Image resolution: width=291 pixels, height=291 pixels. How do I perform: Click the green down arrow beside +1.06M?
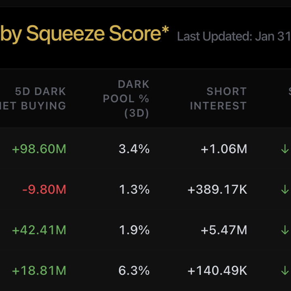(285, 149)
